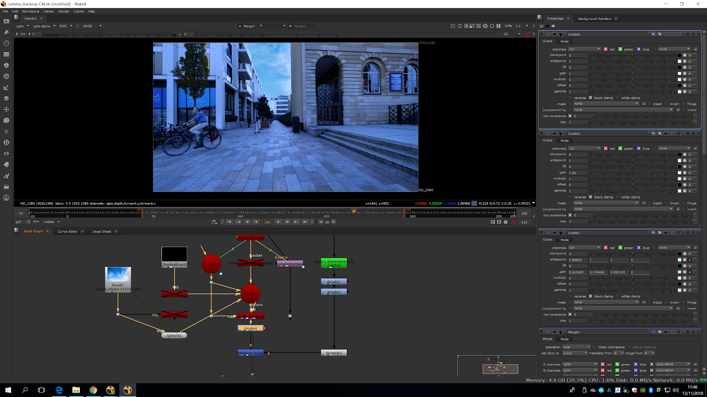Viewport: 707px width, 397px height.
Task: Open the 3D nodes cube icon
Action: pyautogui.click(x=6, y=120)
